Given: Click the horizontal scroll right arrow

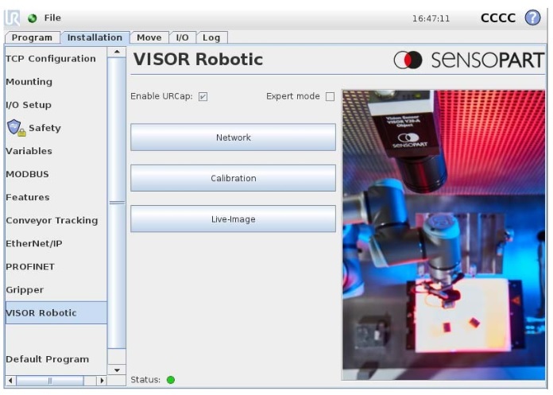Looking at the screenshot, I should point(102,381).
